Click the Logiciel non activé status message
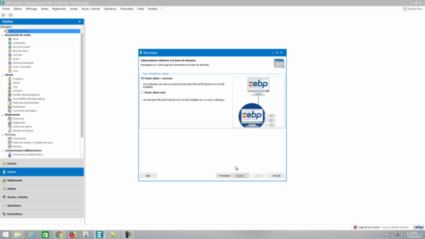Screen dimensions: 425x239 (x=369, y=227)
